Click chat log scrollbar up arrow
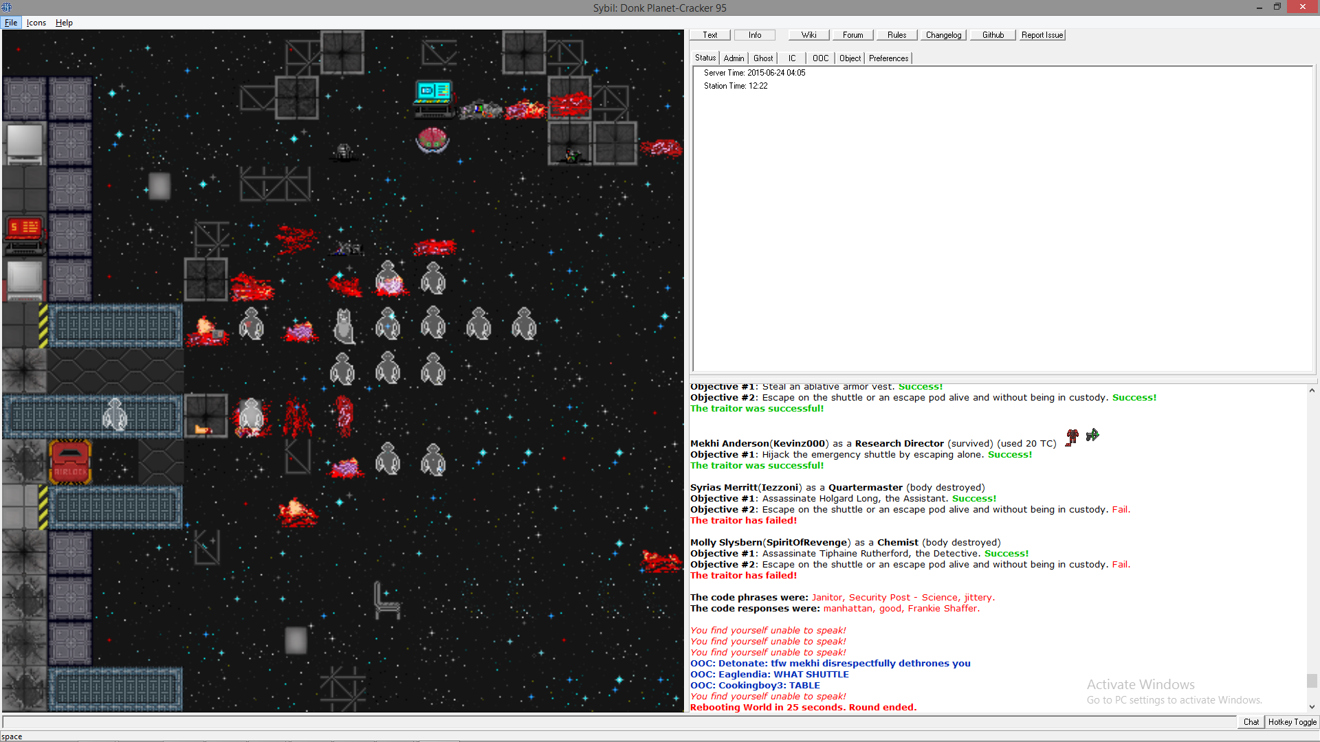The image size is (1320, 742). pos(1312,390)
